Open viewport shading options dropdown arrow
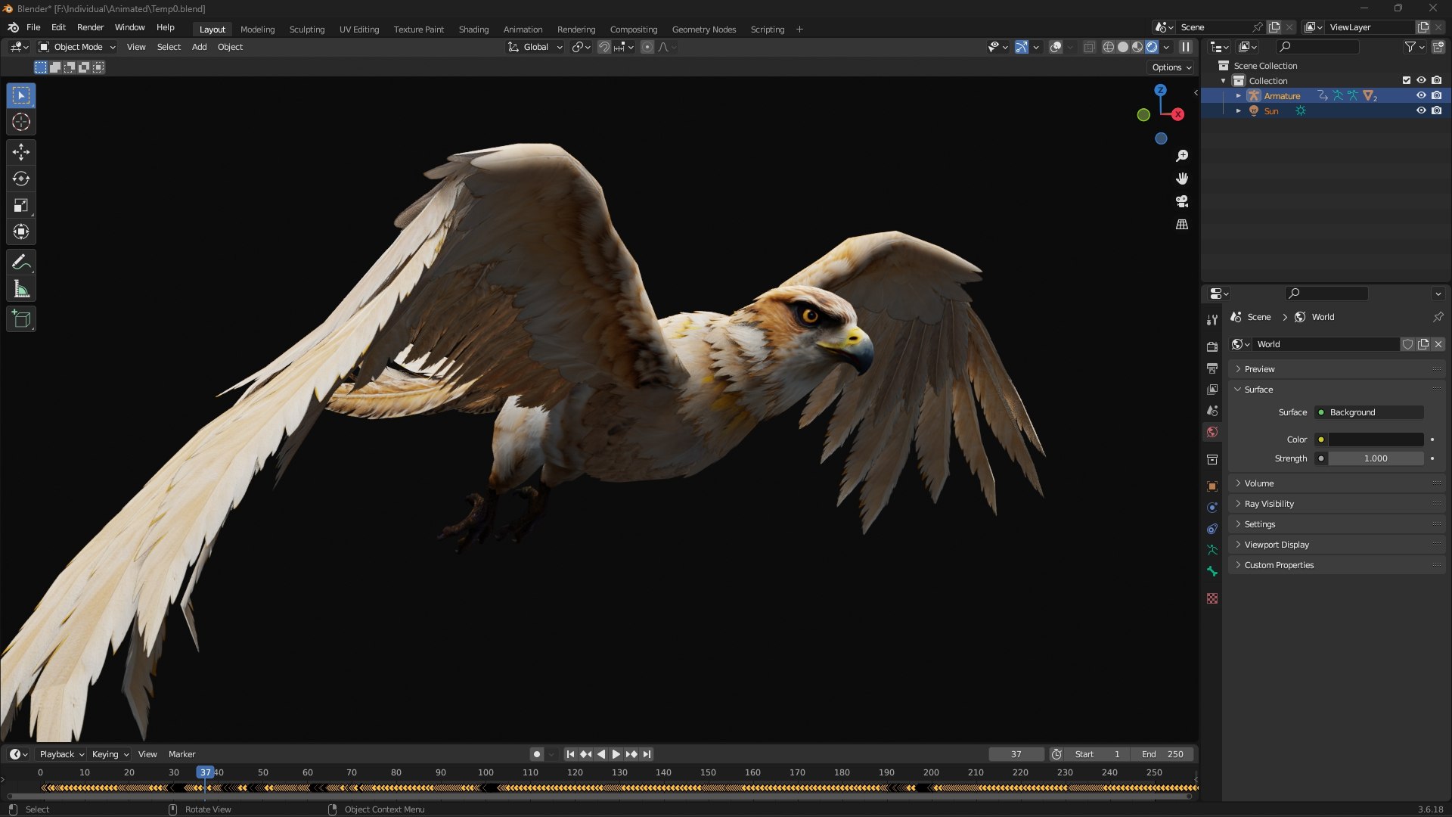This screenshot has height=817, width=1452. pyautogui.click(x=1167, y=47)
